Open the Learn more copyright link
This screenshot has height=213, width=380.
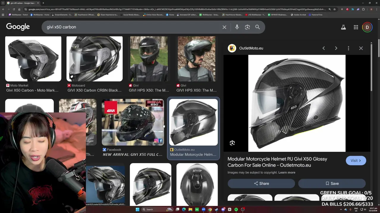287,172
